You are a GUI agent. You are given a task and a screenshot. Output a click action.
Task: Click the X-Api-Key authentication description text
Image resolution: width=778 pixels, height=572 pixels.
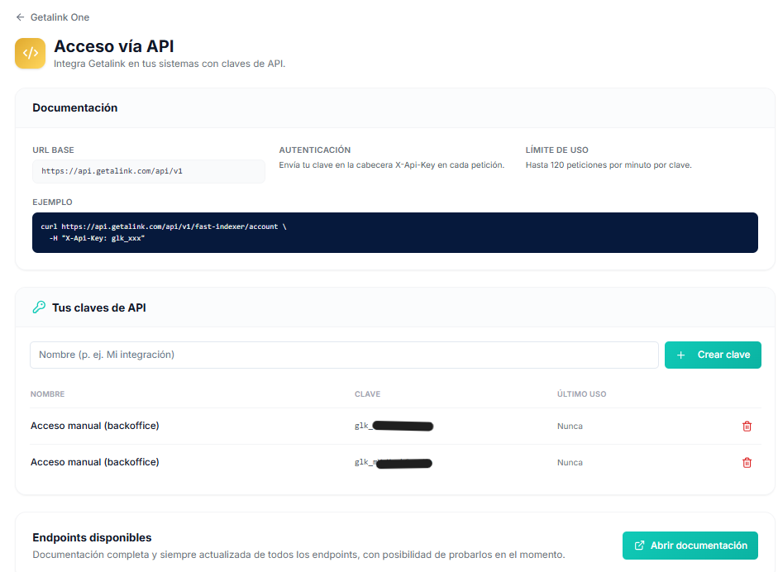pyautogui.click(x=392, y=165)
